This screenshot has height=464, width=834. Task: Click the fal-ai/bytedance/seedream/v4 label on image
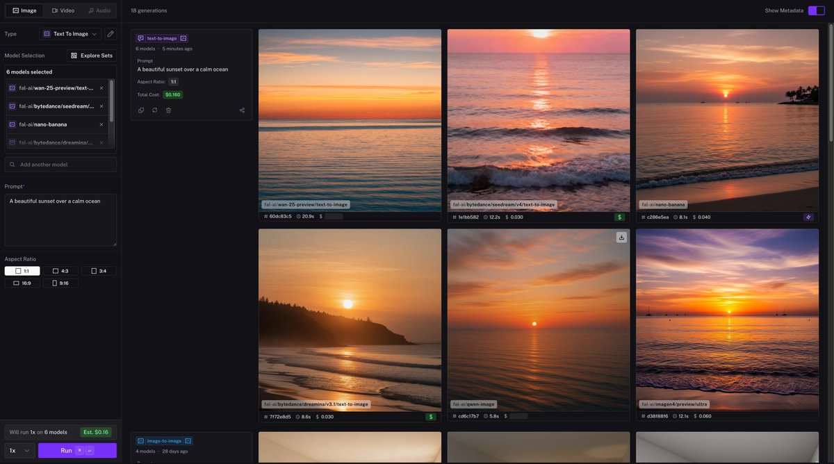pyautogui.click(x=504, y=205)
